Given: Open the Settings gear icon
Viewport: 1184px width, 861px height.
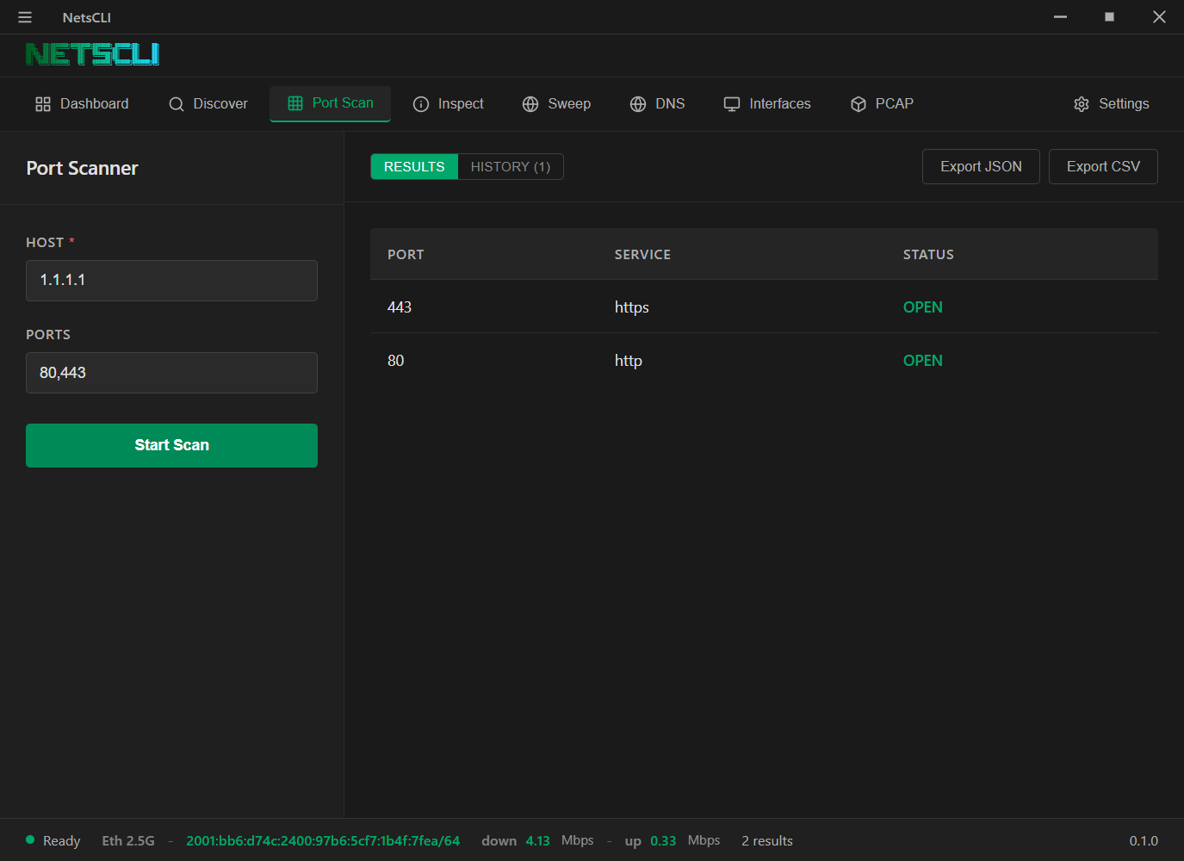Looking at the screenshot, I should point(1082,103).
